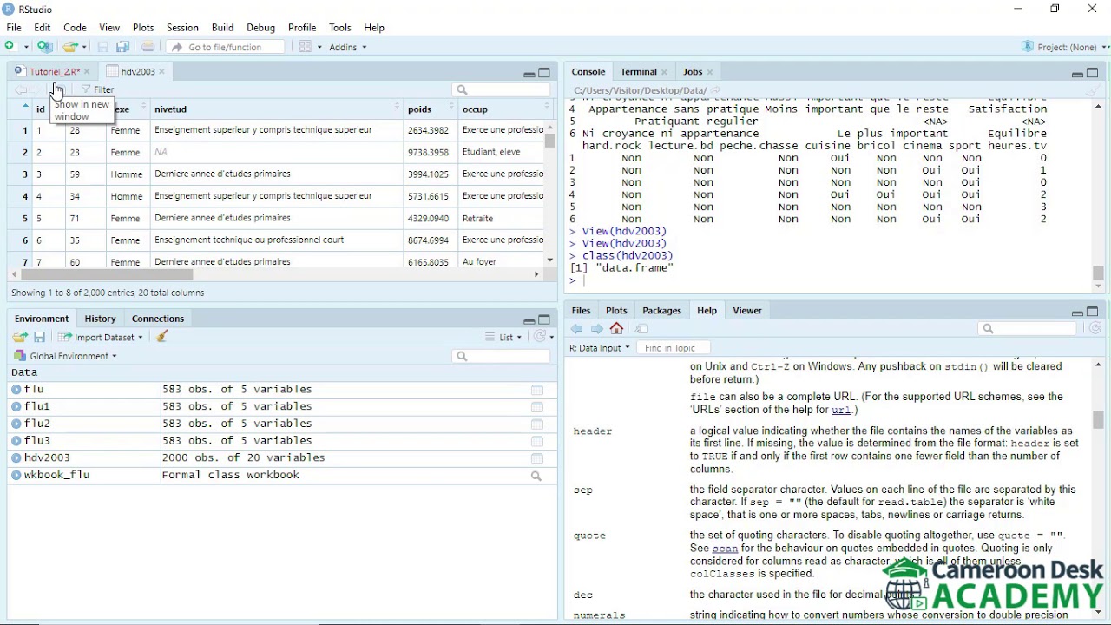Clear the console with broom icon
Image resolution: width=1111 pixels, height=625 pixels.
(1093, 90)
